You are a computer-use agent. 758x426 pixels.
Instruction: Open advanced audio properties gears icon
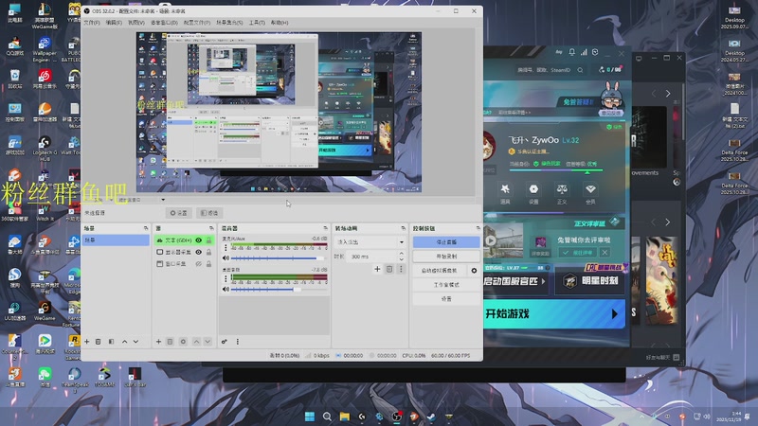click(225, 342)
